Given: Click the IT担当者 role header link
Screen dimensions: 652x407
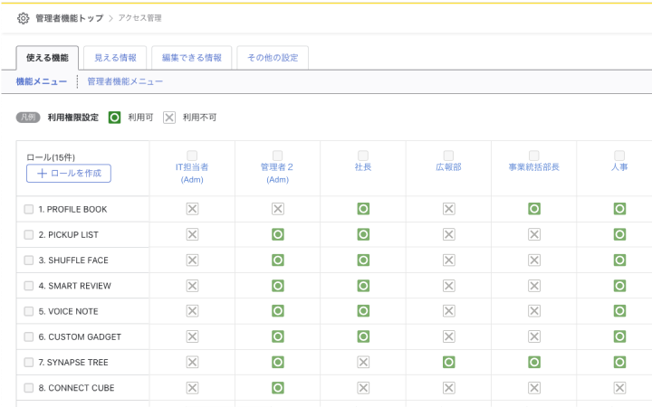Looking at the screenshot, I should 192,167.
